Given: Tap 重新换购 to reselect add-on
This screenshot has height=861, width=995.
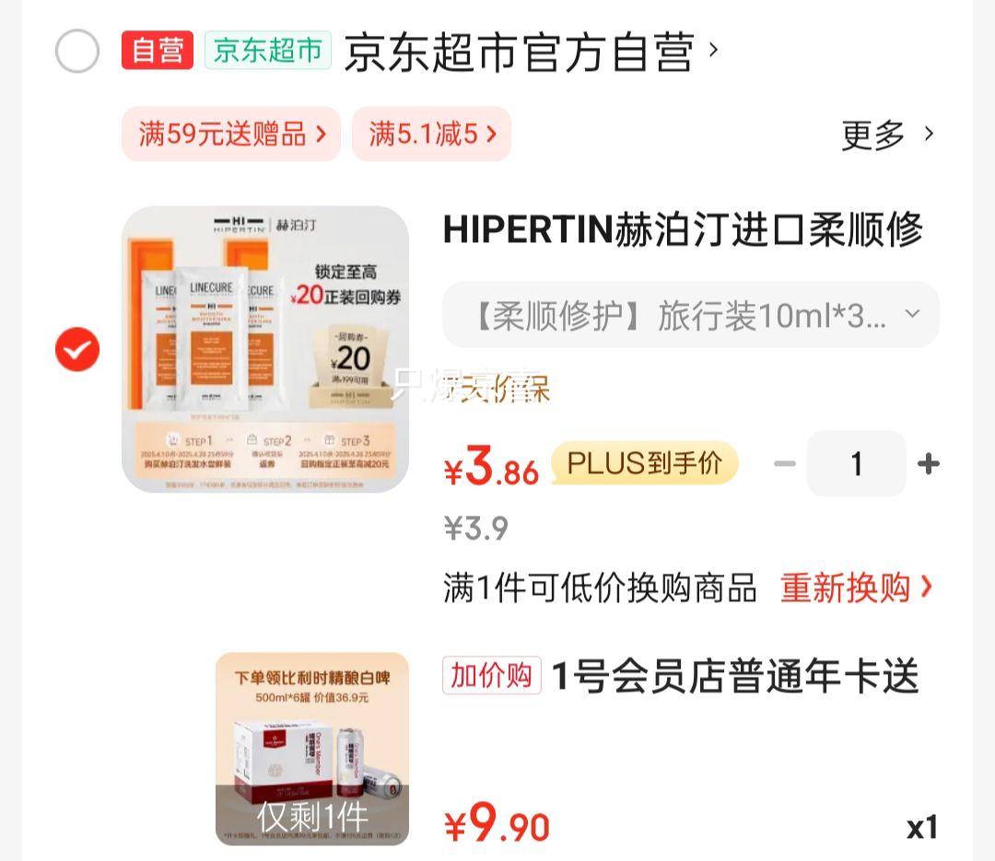Looking at the screenshot, I should point(856,588).
